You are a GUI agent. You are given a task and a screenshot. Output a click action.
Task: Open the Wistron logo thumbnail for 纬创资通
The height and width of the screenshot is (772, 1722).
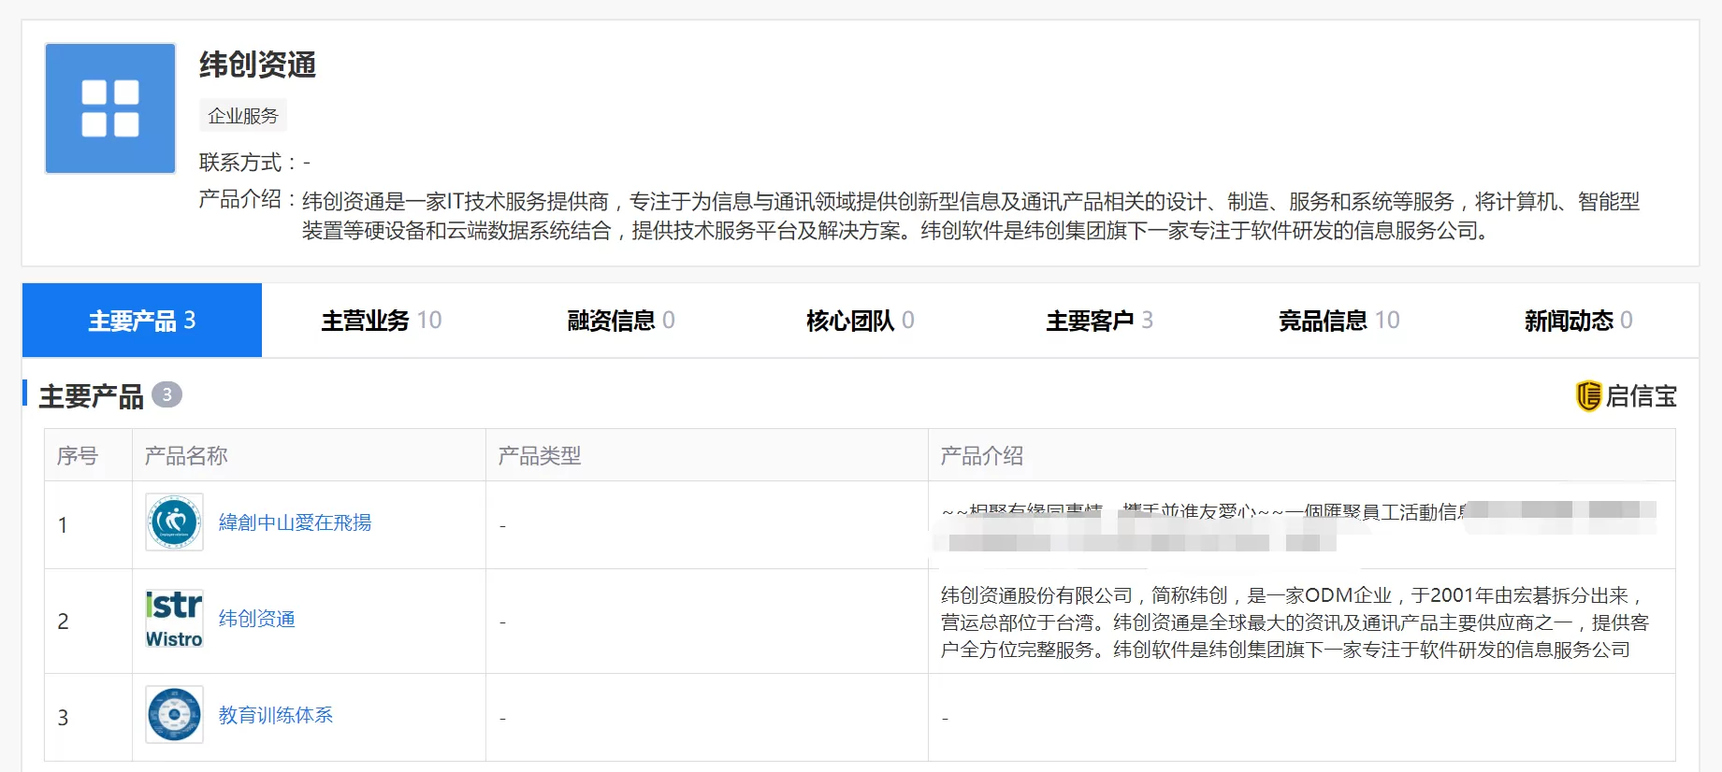(174, 619)
